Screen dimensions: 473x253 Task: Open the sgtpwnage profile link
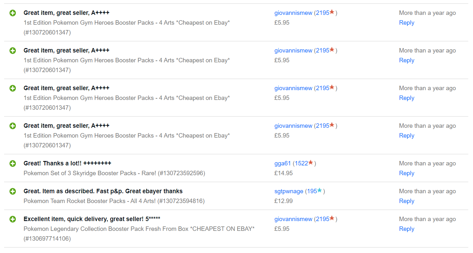[289, 191]
